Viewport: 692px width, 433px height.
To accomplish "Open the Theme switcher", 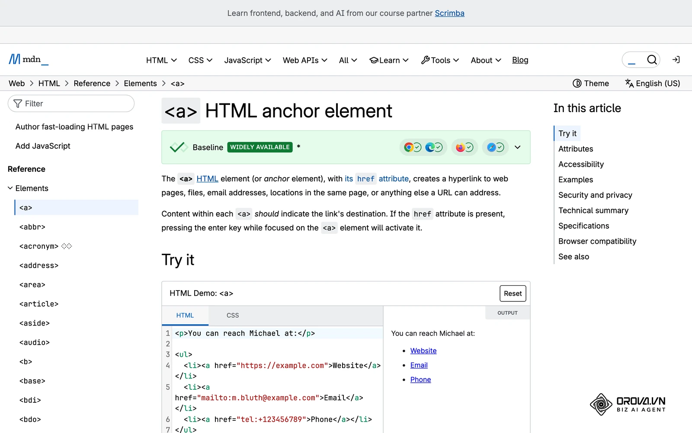I will [591, 84].
